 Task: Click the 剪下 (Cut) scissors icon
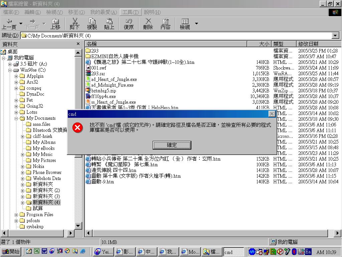[74, 24]
